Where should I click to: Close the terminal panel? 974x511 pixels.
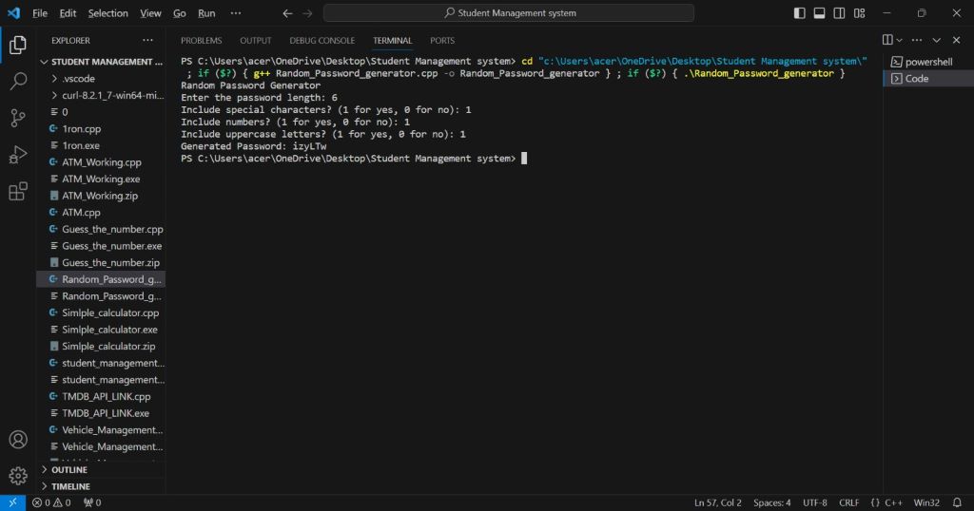pyautogui.click(x=957, y=40)
